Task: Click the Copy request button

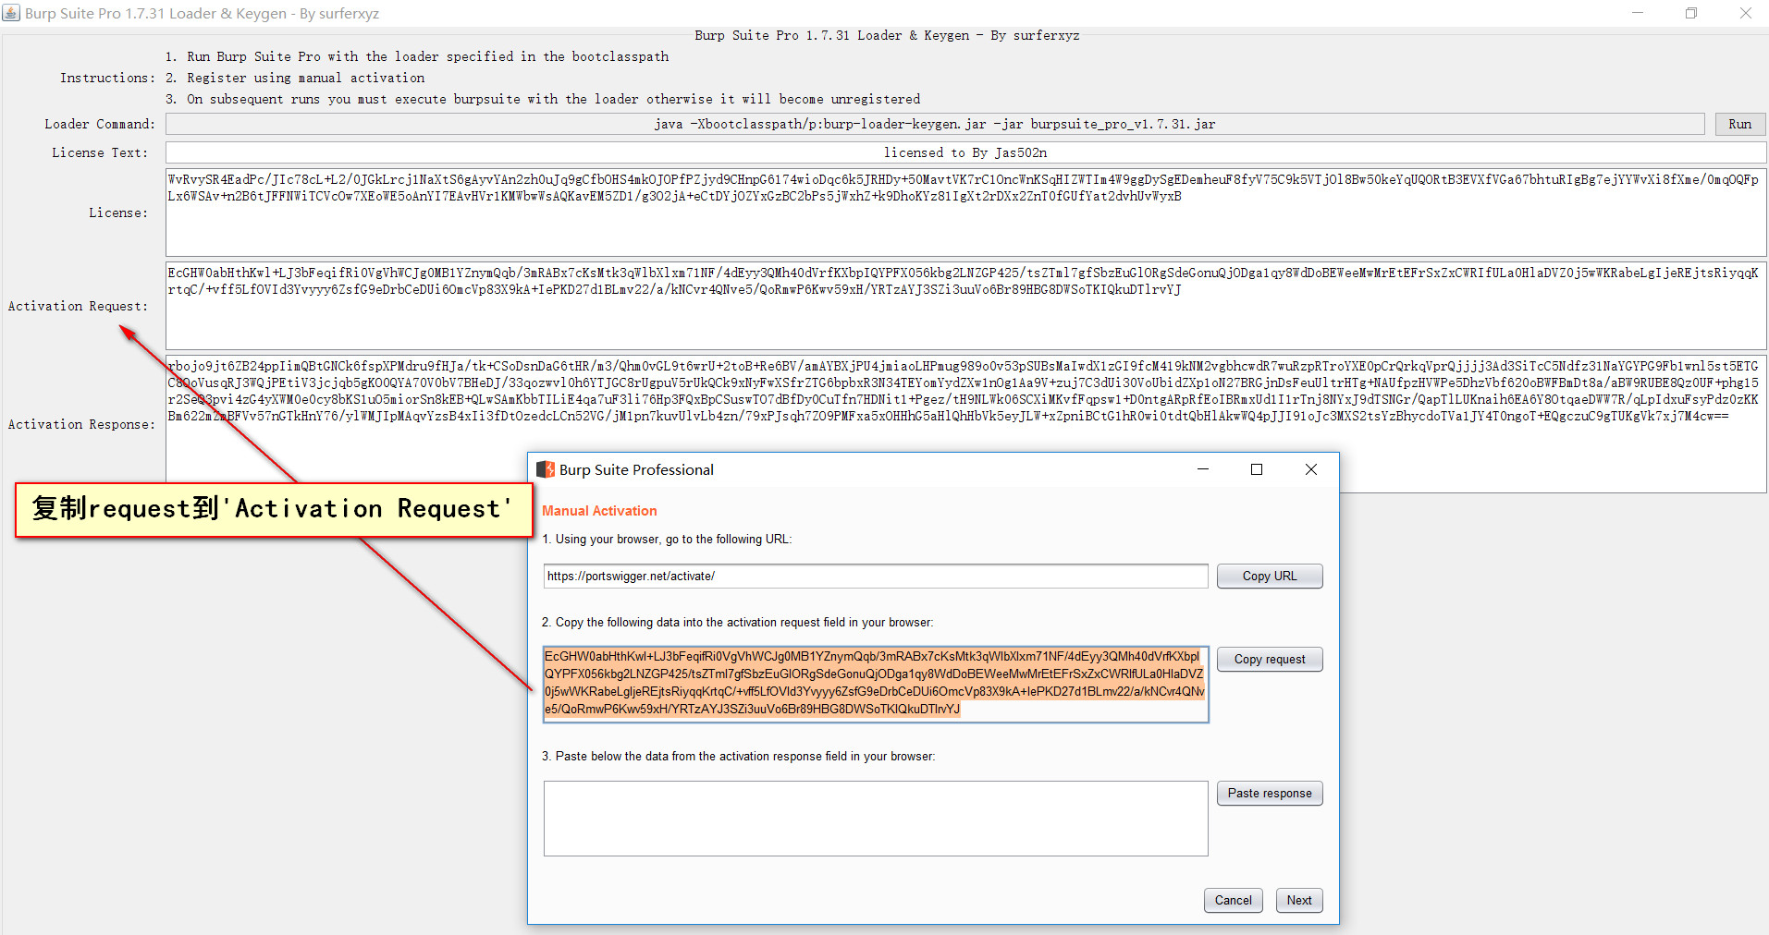Action: click(1270, 659)
